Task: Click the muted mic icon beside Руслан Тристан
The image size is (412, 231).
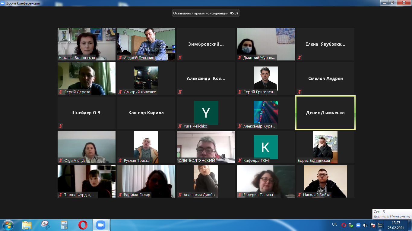Action: click(x=120, y=160)
